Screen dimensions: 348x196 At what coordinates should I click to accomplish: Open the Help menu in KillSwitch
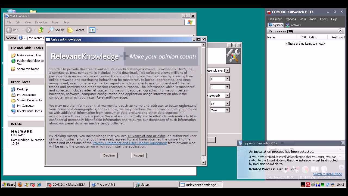[x=334, y=19]
